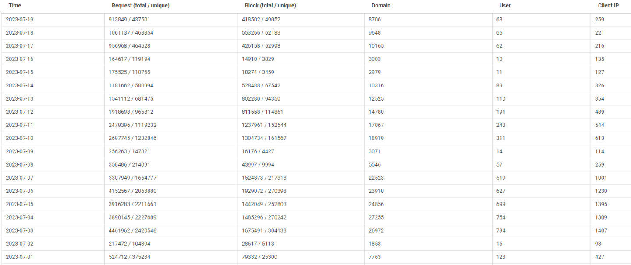The height and width of the screenshot is (265, 631).
Task: Click the Client IP column header
Action: point(608,6)
